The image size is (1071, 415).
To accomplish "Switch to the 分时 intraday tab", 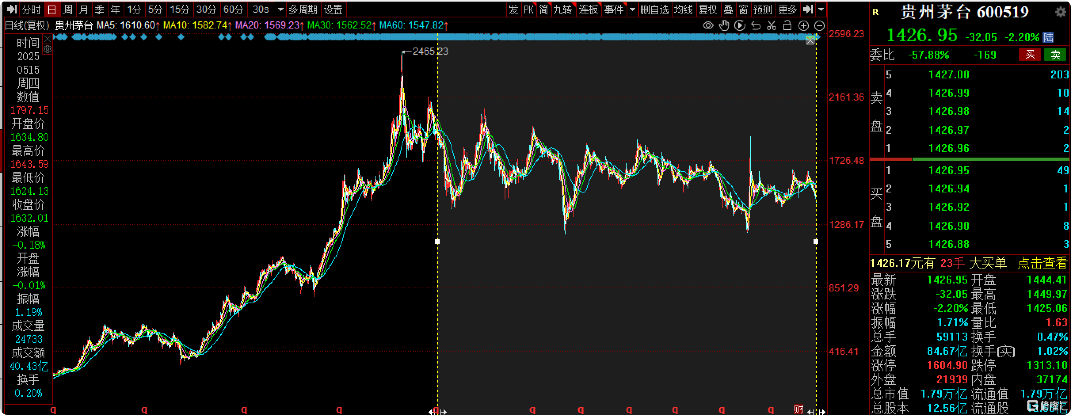I will click(31, 9).
